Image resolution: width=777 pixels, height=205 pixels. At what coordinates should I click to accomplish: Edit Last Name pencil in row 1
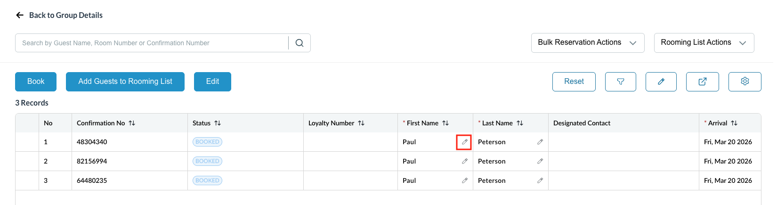(540, 142)
